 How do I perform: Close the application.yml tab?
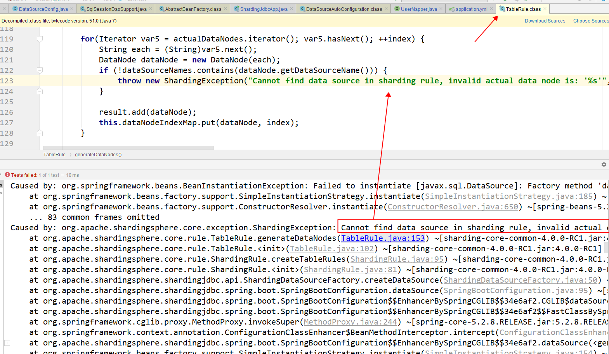click(491, 9)
